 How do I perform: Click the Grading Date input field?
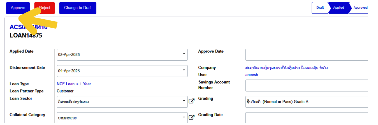[x=307, y=118]
